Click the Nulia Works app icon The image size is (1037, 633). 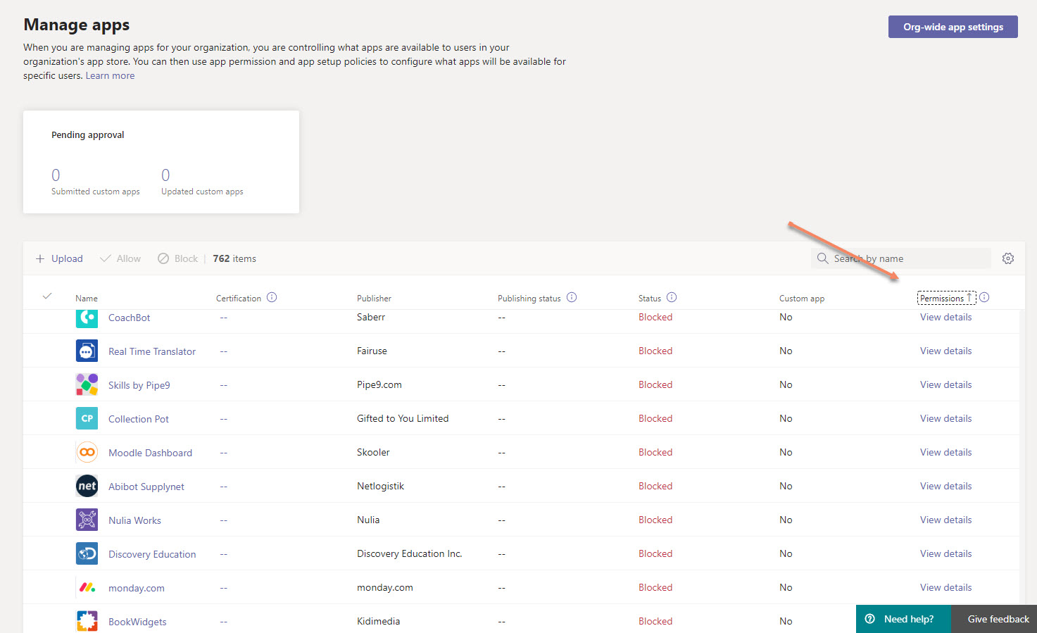click(87, 520)
